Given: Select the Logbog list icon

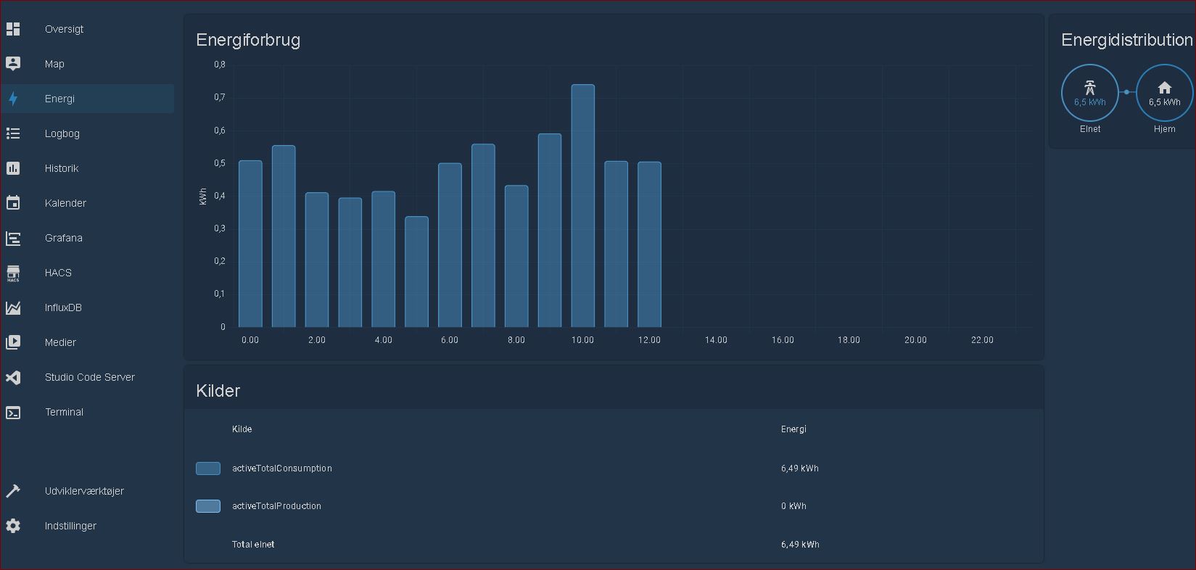Looking at the screenshot, I should [x=13, y=133].
